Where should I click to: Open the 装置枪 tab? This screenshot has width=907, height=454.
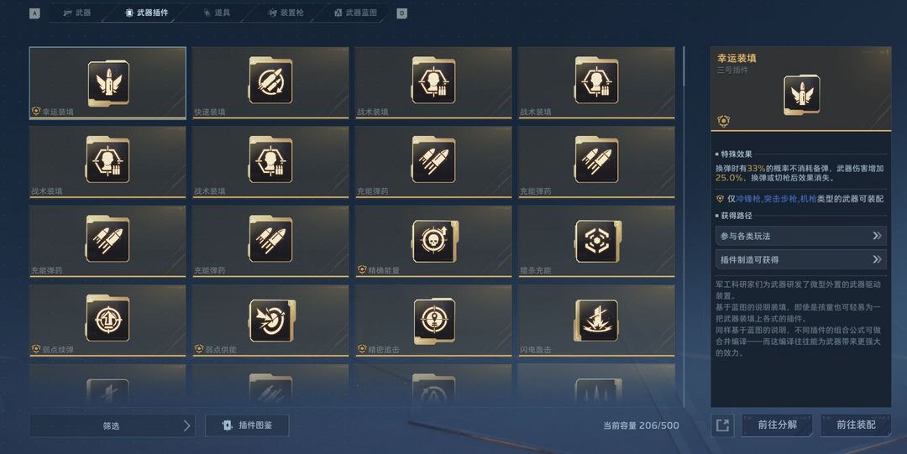[286, 13]
